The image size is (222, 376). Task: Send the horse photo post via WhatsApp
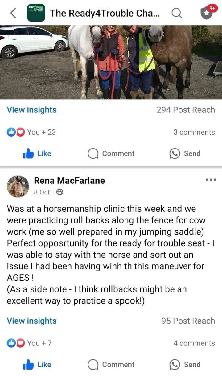(185, 153)
